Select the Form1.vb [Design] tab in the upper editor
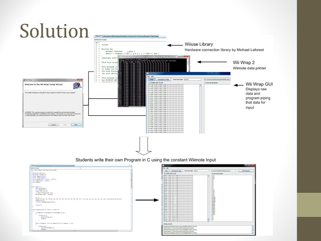The image size is (321, 241). pos(143,36)
